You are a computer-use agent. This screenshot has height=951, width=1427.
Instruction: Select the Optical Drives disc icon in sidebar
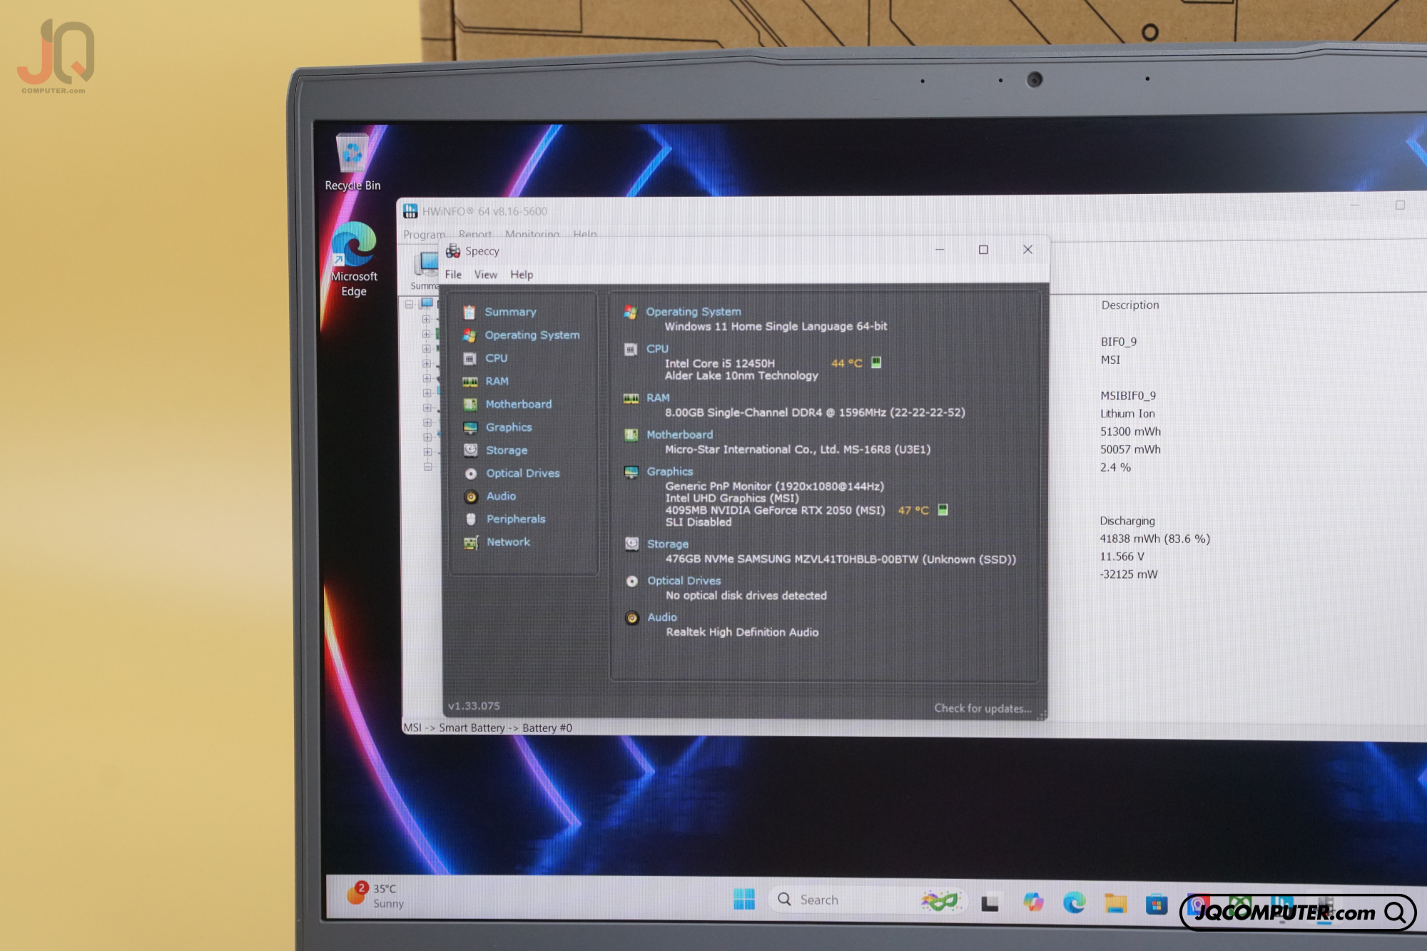pyautogui.click(x=471, y=474)
